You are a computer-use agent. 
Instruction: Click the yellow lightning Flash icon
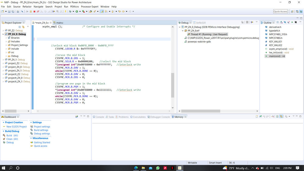(x=65, y=12)
